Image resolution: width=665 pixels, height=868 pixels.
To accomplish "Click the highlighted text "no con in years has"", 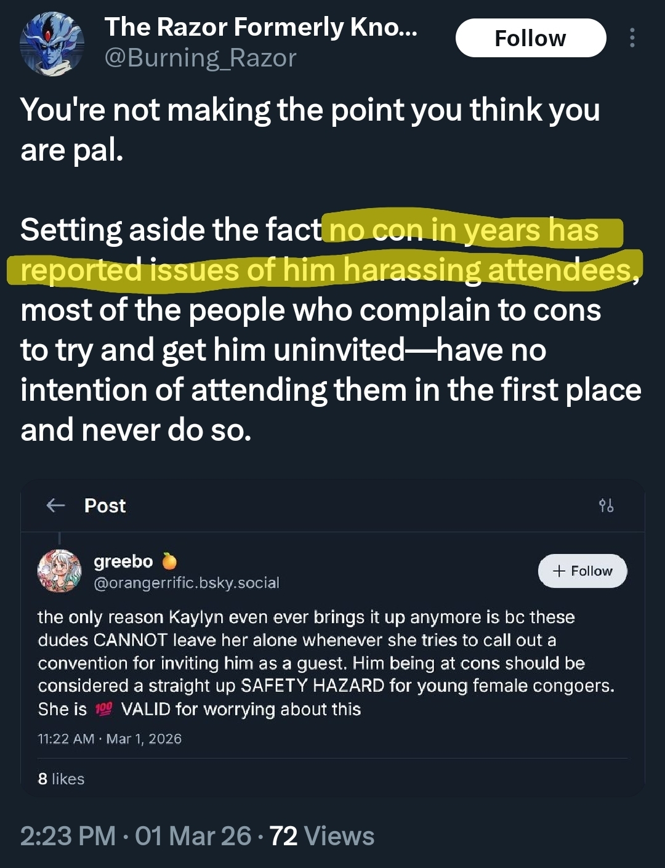I will pos(464,230).
